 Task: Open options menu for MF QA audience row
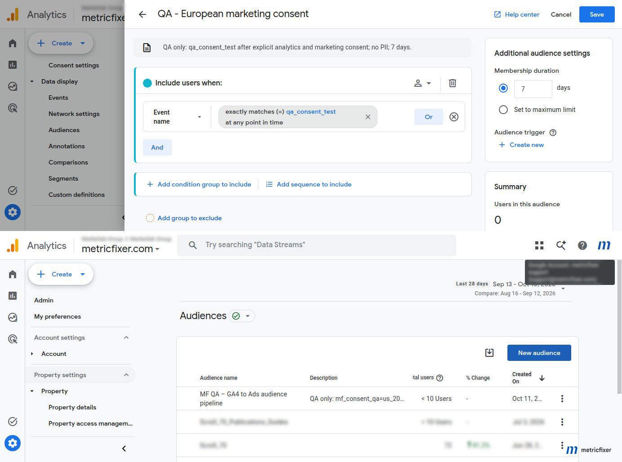click(562, 399)
